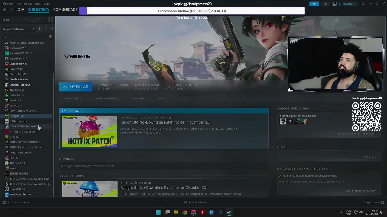Open Página na loja tab
Screen dimensions: 387x217
(72, 99)
